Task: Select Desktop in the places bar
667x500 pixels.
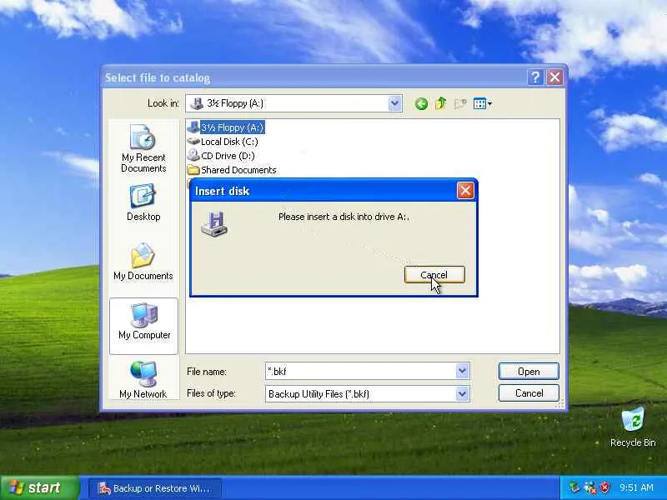Action: (143, 202)
